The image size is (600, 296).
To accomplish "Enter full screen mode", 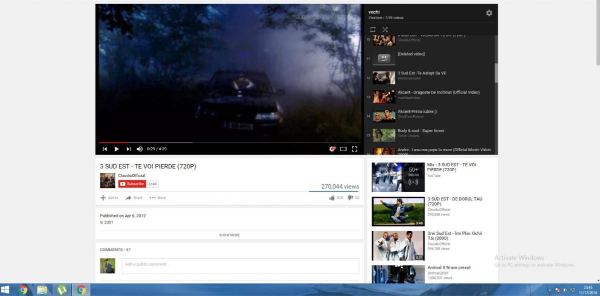I will (354, 149).
